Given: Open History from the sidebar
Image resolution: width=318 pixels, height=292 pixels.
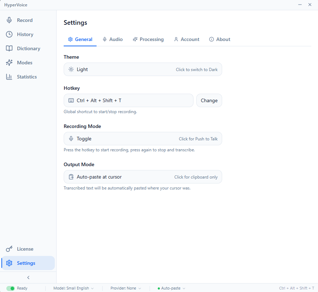Looking at the screenshot, I should pos(28,34).
